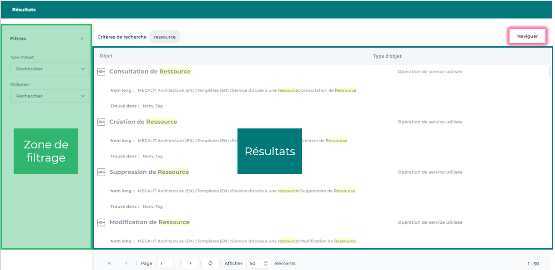The width and height of the screenshot is (555, 270).
Task: Click the Consultation de Ressource object icon
Action: [101, 72]
